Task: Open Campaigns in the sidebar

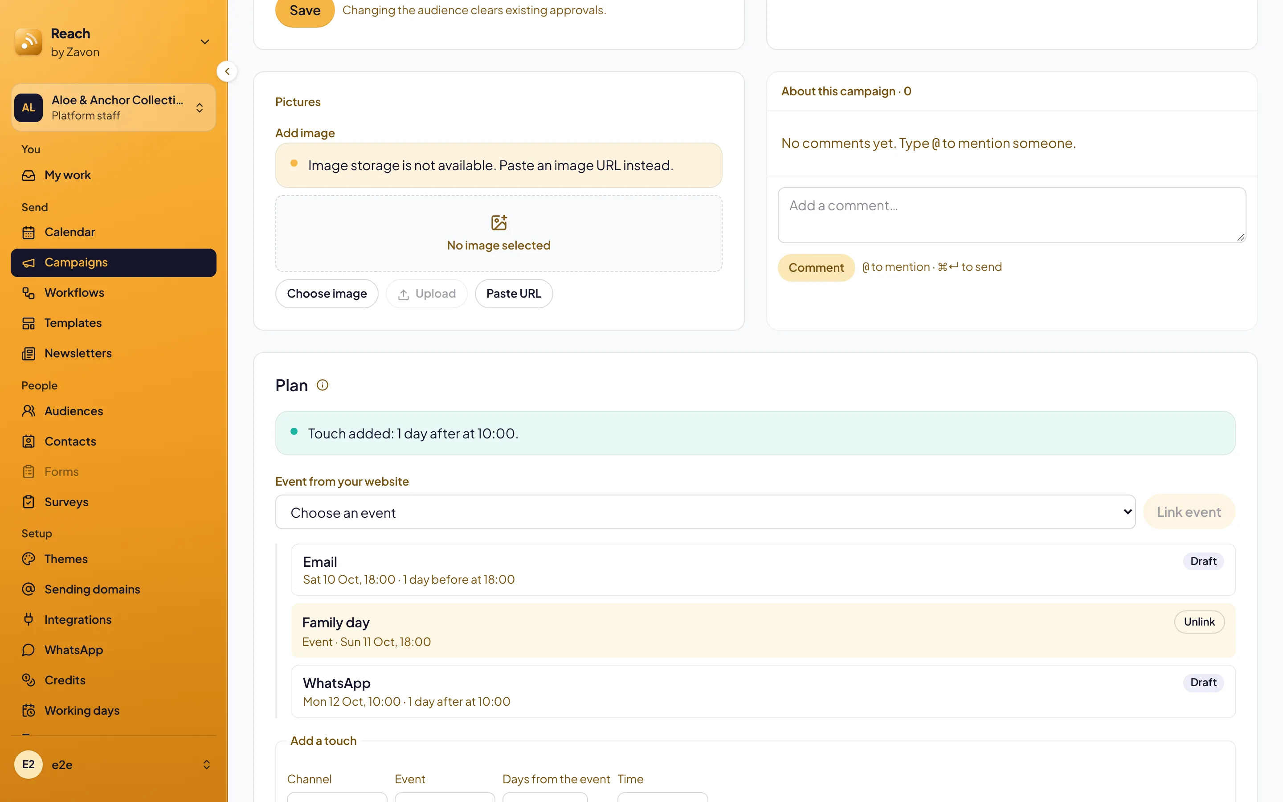Action: [114, 262]
